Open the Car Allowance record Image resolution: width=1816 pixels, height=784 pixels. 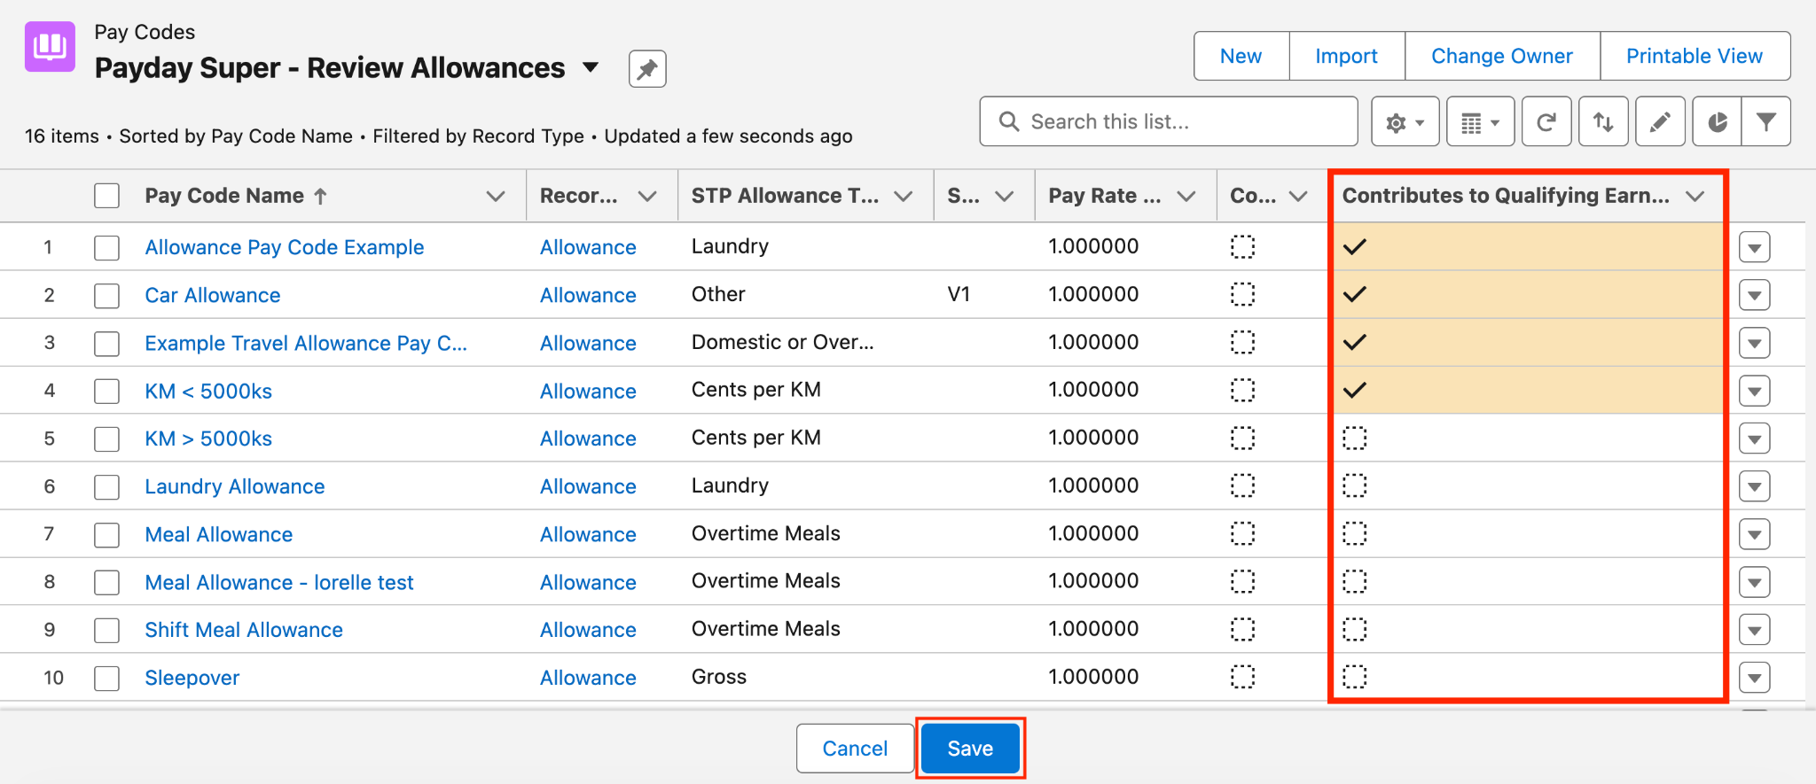point(213,295)
